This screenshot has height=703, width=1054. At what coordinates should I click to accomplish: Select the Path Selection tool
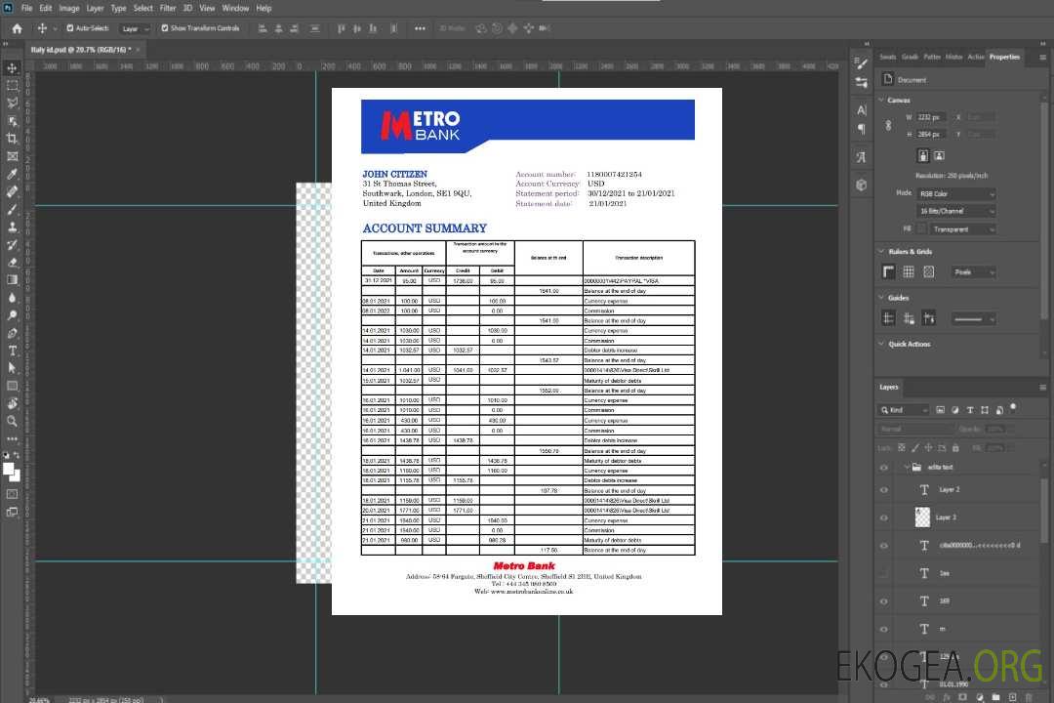[x=12, y=368]
